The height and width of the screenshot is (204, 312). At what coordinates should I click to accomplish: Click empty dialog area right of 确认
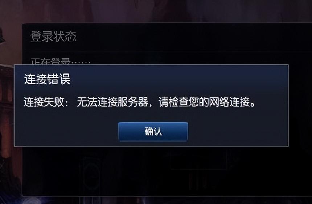click(237, 132)
